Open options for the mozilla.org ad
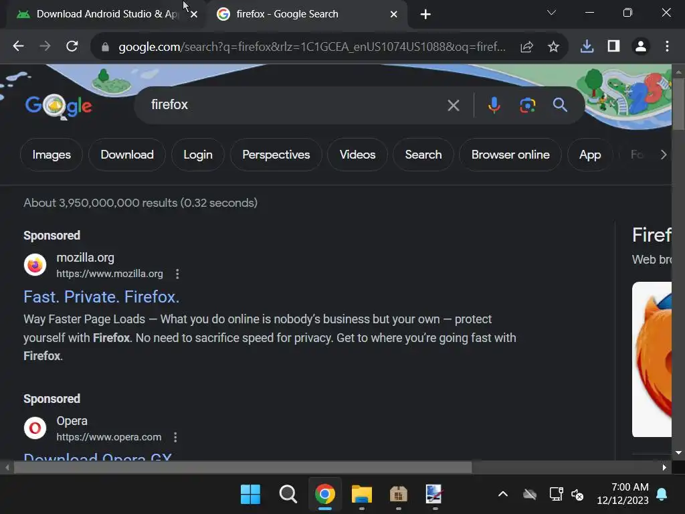 click(177, 274)
